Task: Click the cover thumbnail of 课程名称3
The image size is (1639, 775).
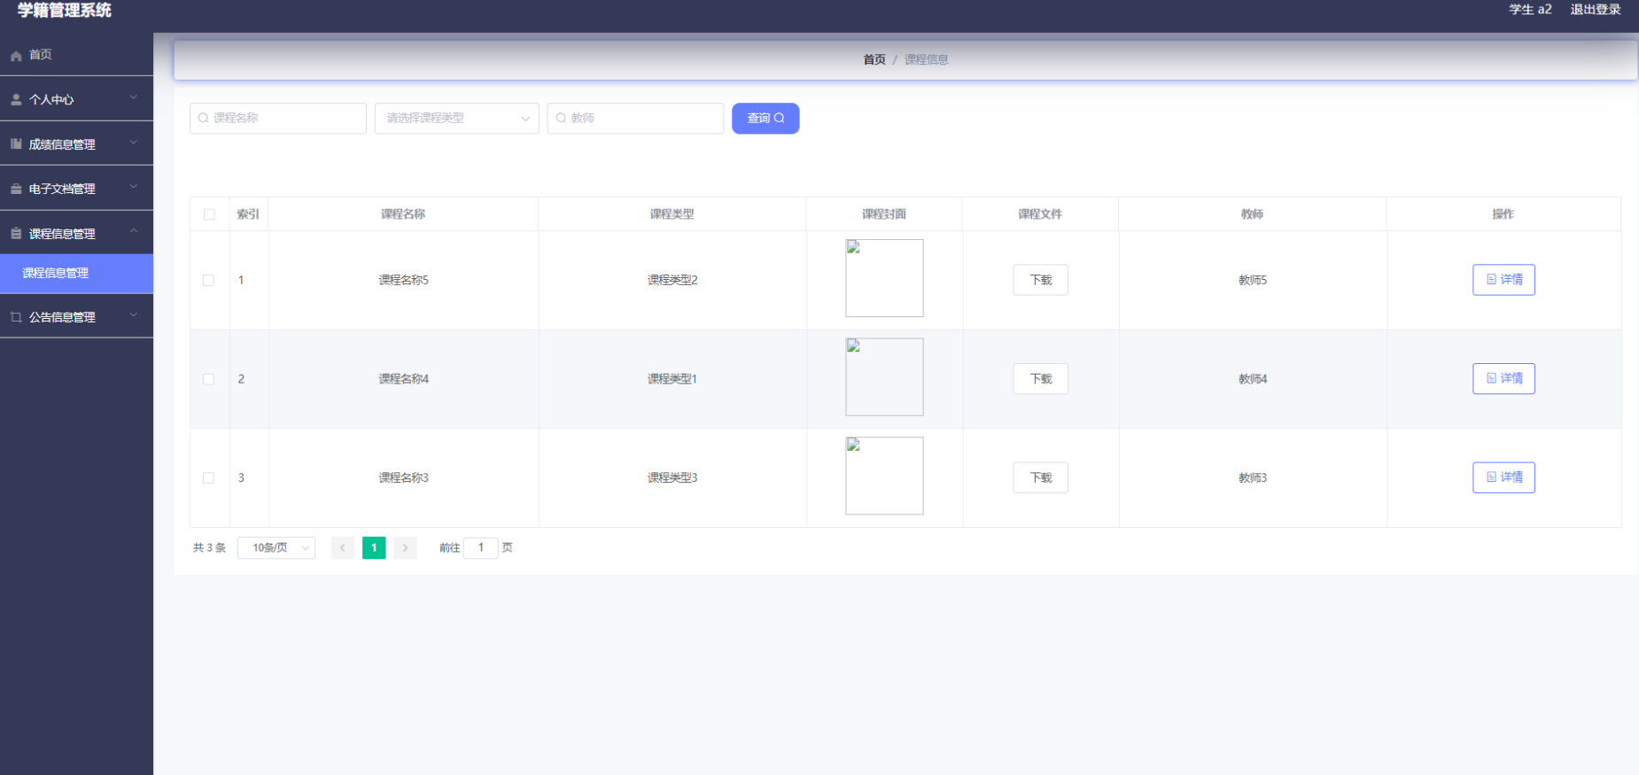Action: tap(884, 476)
